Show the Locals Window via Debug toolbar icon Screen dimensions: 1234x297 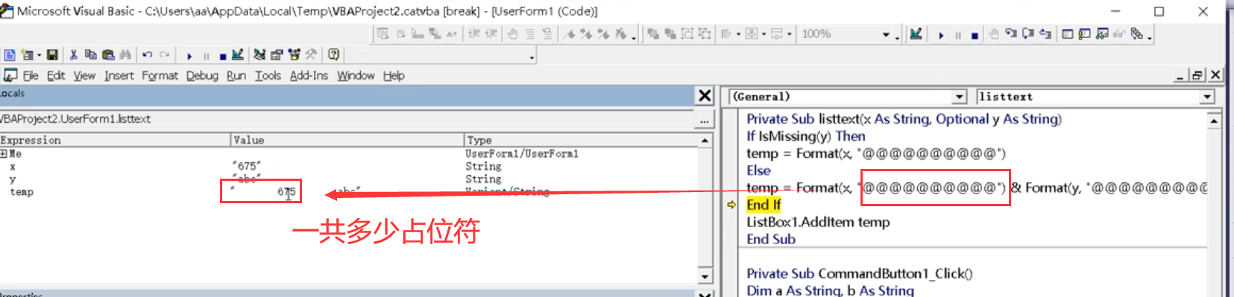(1068, 34)
